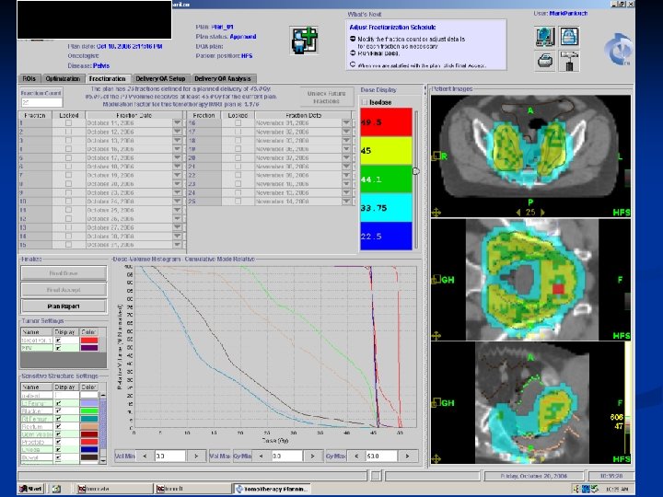Click the TomoTherapy Planning taskbar item

coord(271,489)
